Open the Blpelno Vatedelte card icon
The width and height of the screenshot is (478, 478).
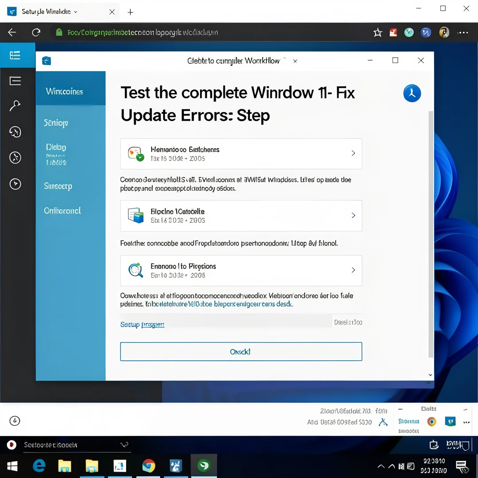pos(136,216)
